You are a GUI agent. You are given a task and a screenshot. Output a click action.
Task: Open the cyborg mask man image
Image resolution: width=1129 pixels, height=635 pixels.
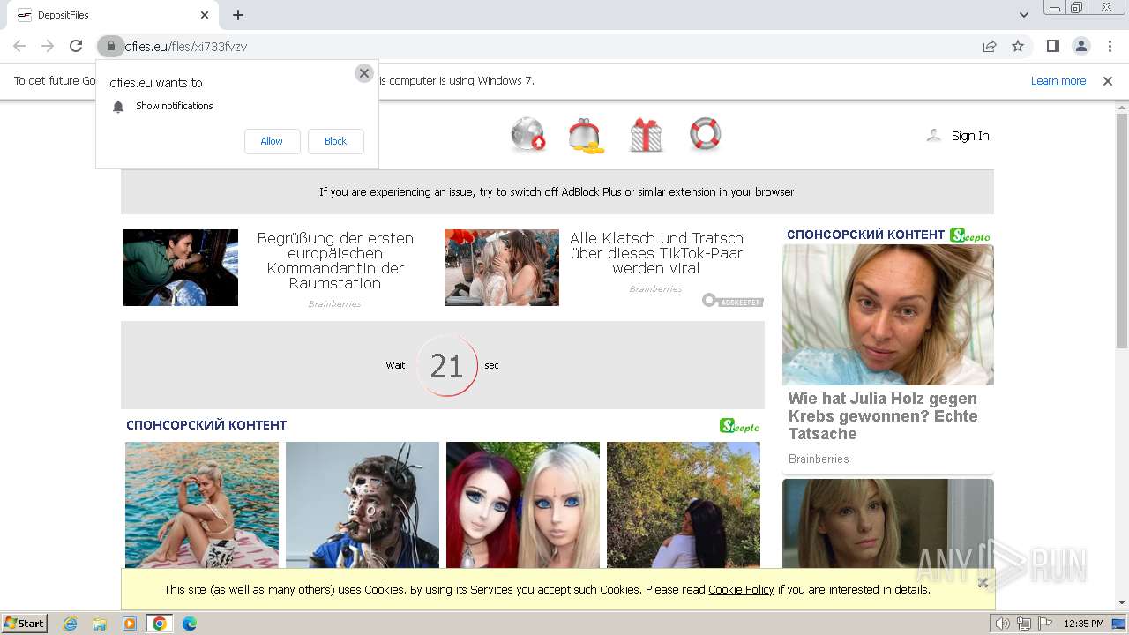tap(363, 504)
